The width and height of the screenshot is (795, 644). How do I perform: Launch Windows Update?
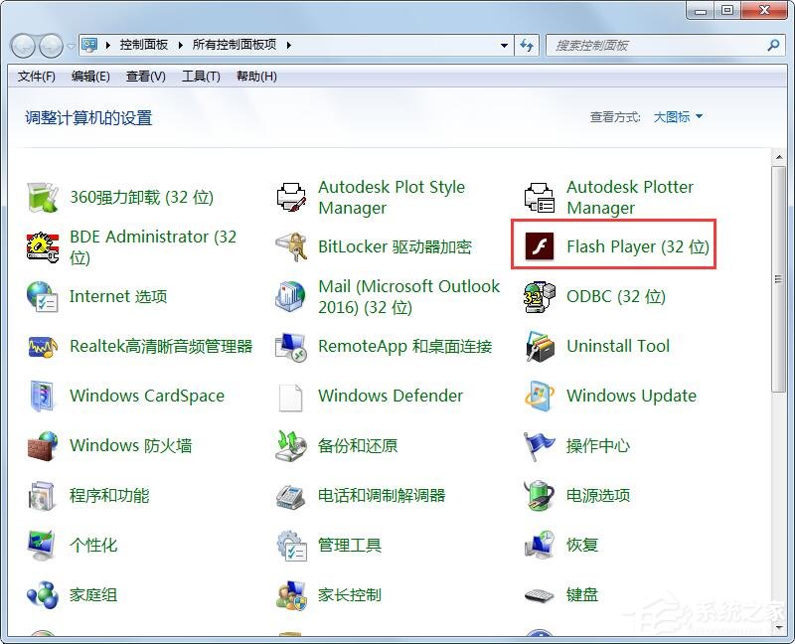(631, 396)
